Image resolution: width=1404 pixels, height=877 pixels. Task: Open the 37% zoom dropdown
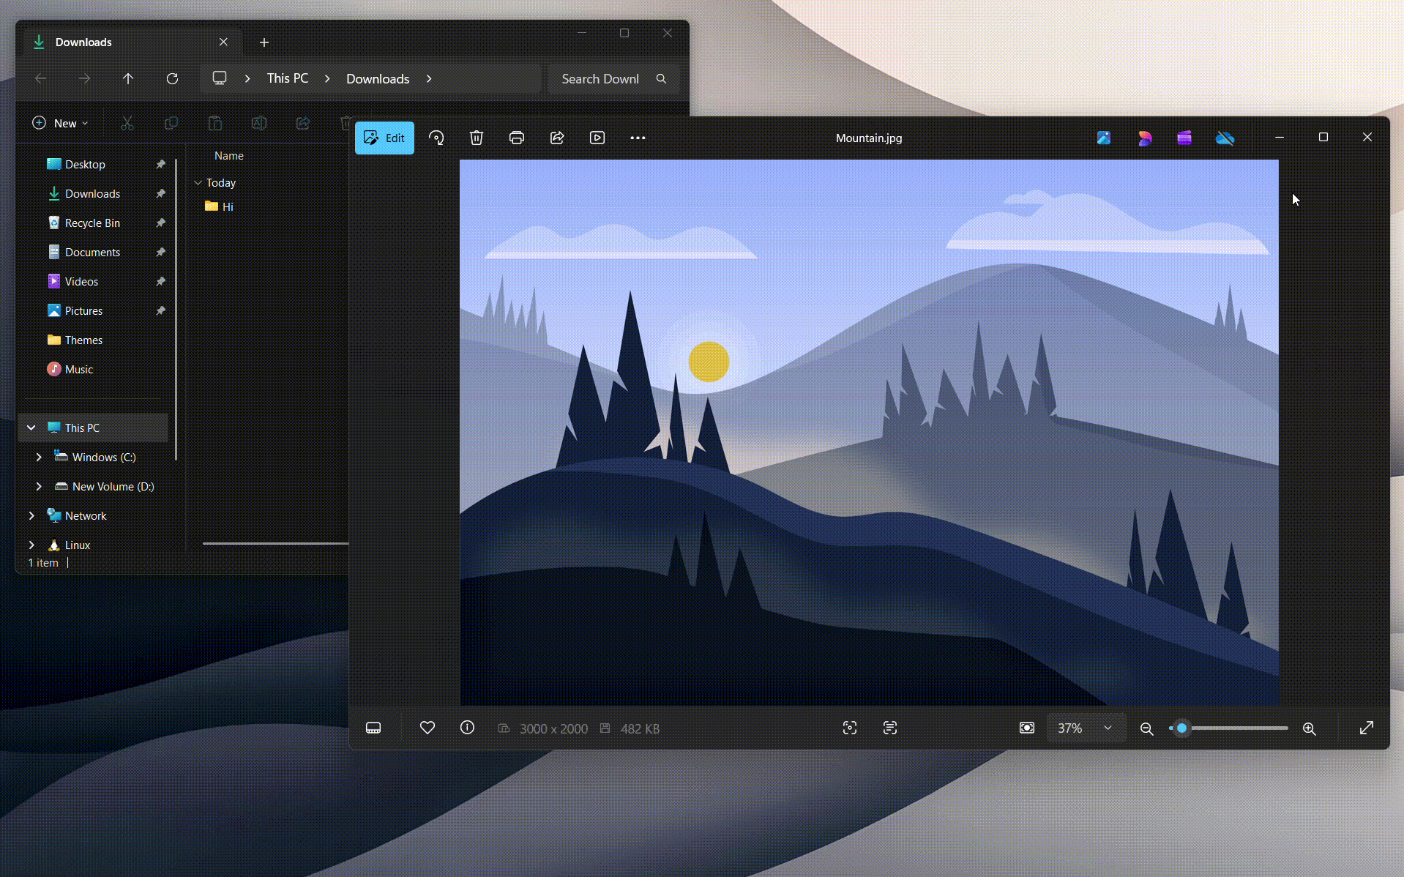pyautogui.click(x=1086, y=728)
